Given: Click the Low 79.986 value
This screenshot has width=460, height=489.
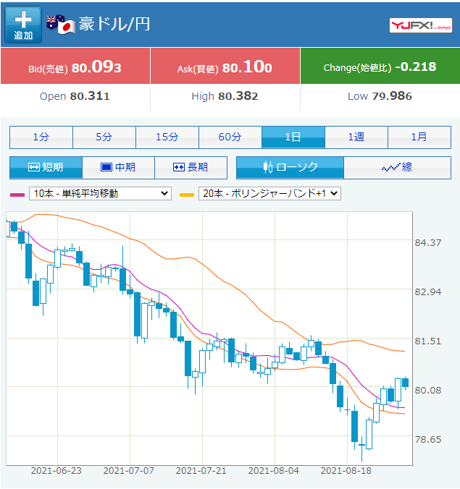Looking at the screenshot, I should coord(380,96).
